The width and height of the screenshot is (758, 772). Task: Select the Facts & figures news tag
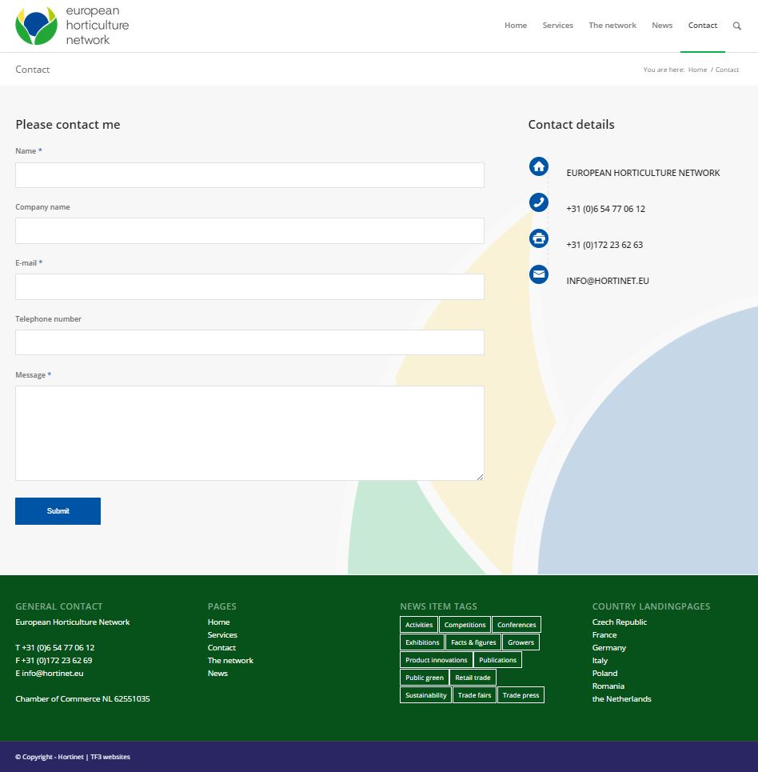pos(473,642)
